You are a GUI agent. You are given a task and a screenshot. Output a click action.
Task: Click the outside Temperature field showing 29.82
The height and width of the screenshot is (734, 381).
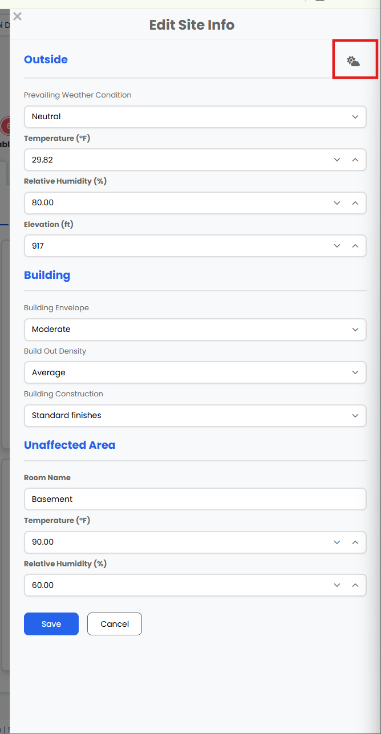177,160
